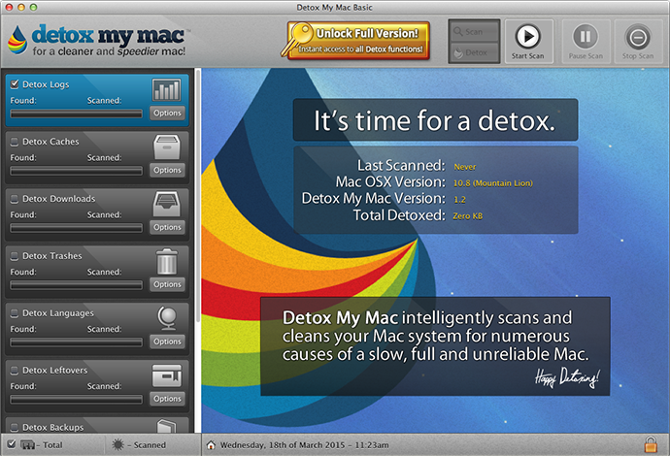Click the "Detox Downloads" title

click(59, 199)
